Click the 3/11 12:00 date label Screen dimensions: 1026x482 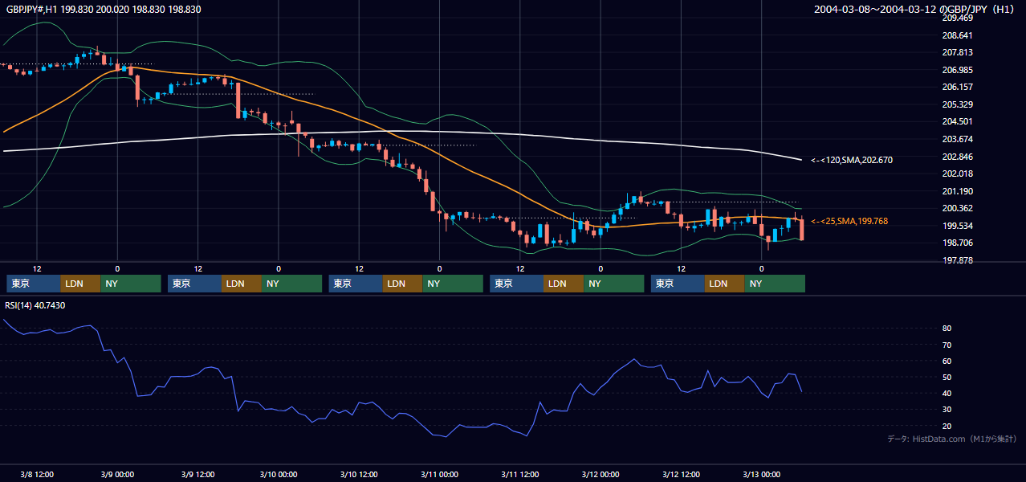[520, 474]
